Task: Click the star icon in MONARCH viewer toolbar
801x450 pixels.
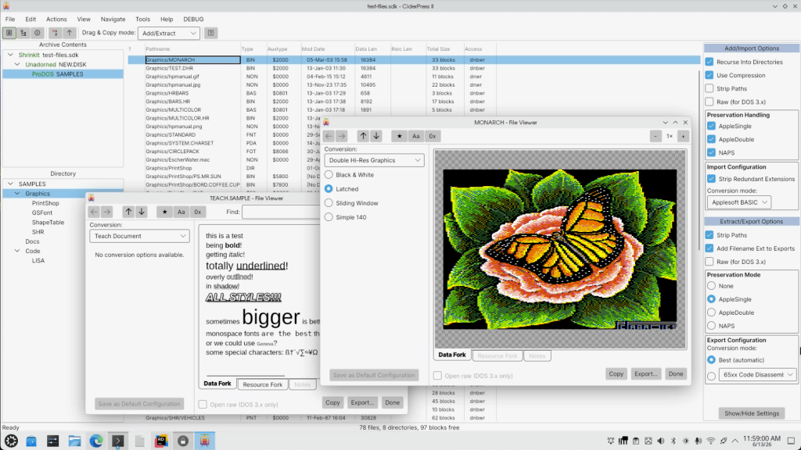Action: tap(400, 136)
